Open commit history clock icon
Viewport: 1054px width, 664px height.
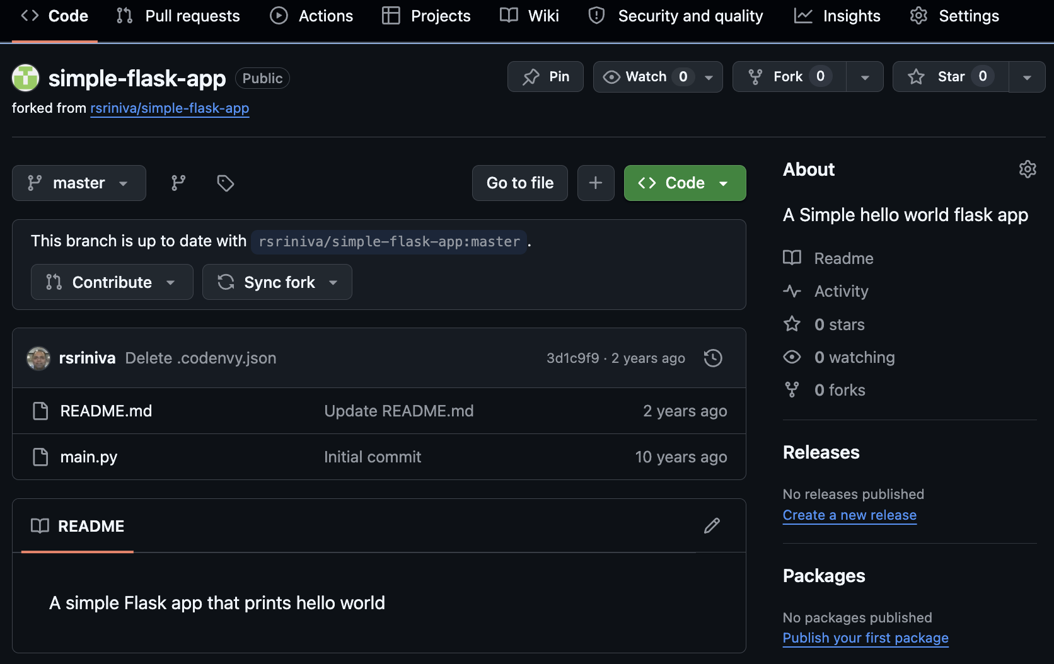(x=713, y=358)
